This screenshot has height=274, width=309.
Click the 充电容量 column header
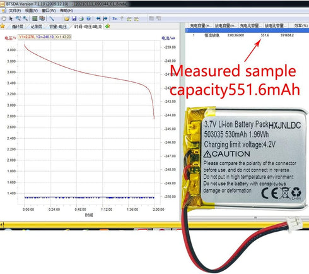(x=201, y=26)
